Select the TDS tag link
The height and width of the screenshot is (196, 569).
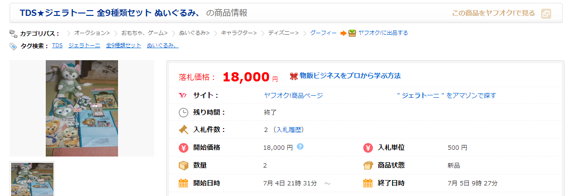pos(57,46)
